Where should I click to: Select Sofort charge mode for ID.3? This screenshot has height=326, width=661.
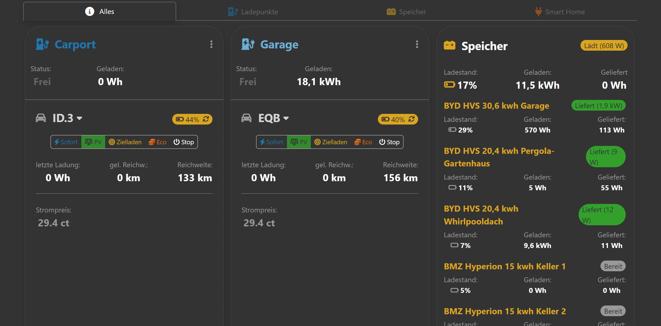tap(66, 142)
